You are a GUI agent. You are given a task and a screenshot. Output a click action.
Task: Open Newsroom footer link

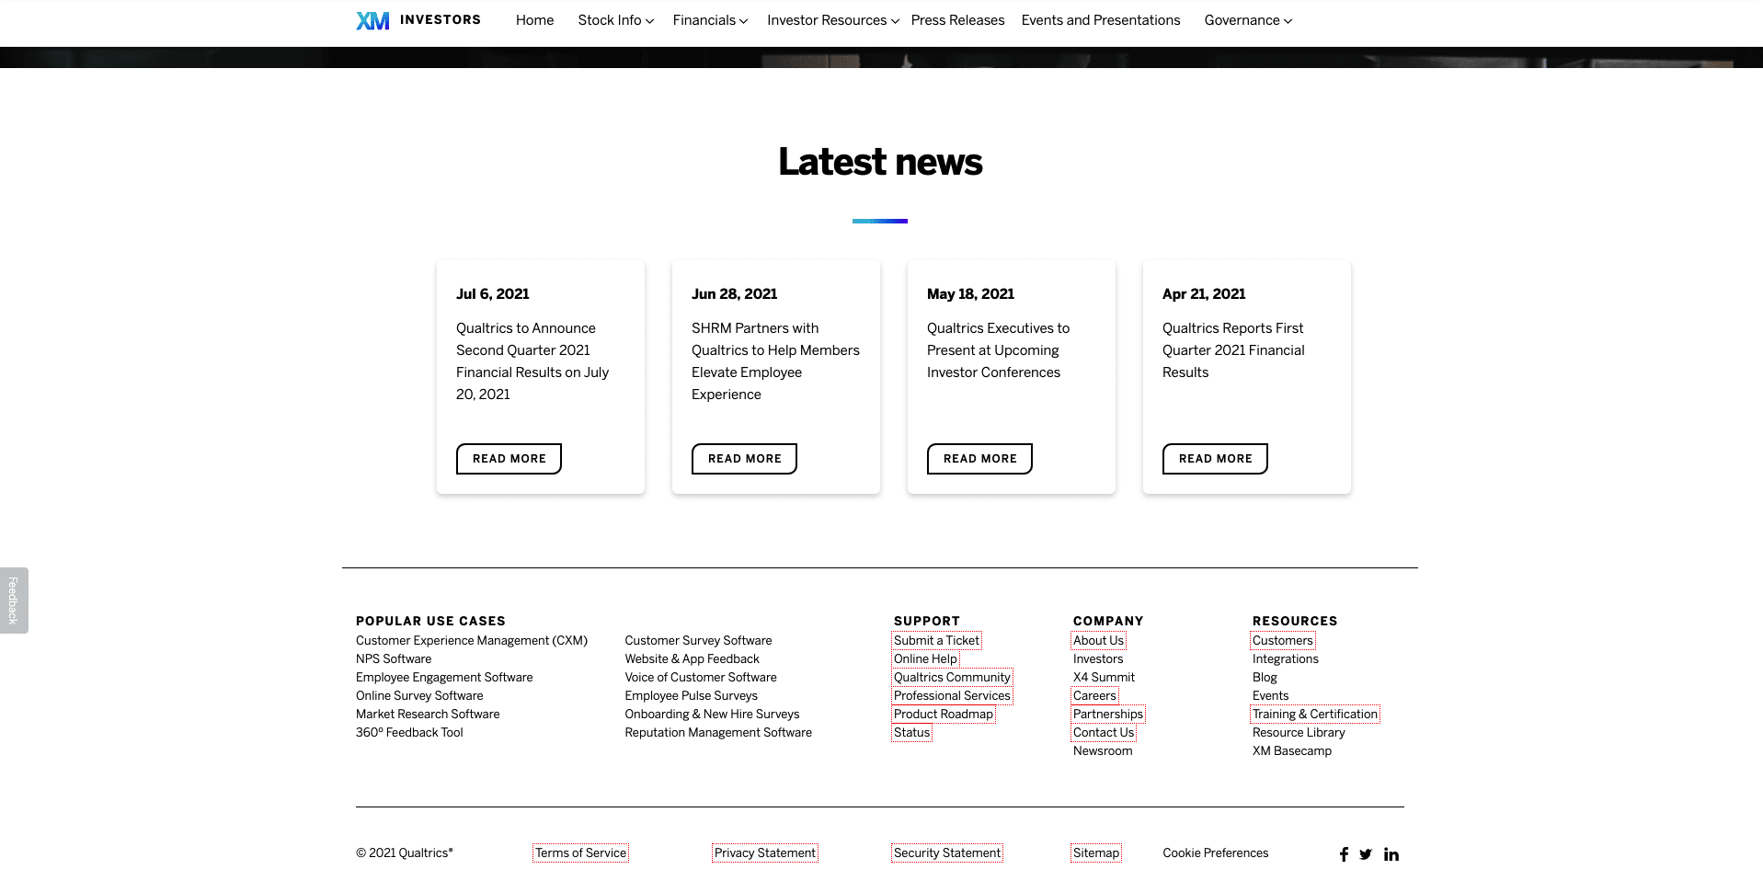[1103, 751]
